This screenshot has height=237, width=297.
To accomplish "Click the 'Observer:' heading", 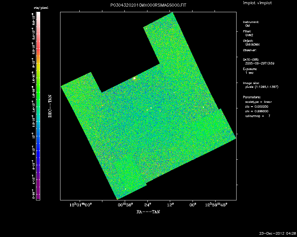I will pyautogui.click(x=249, y=50).
